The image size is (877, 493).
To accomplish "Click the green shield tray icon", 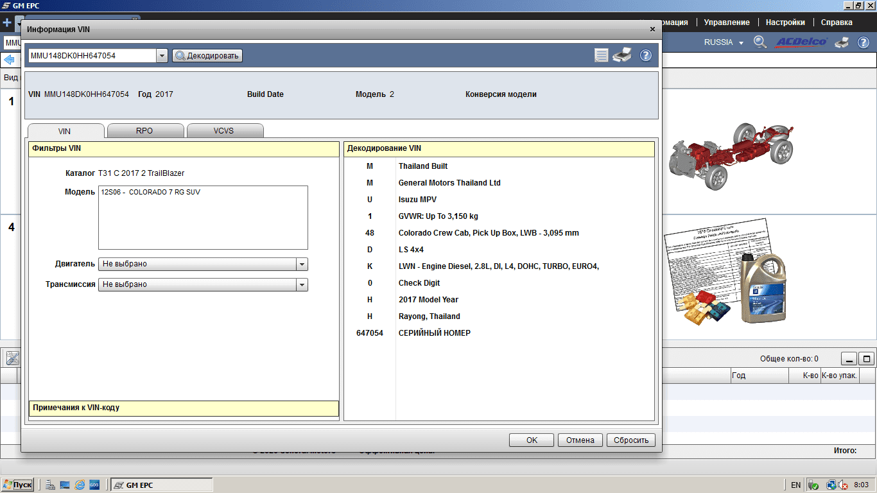I will coord(813,485).
